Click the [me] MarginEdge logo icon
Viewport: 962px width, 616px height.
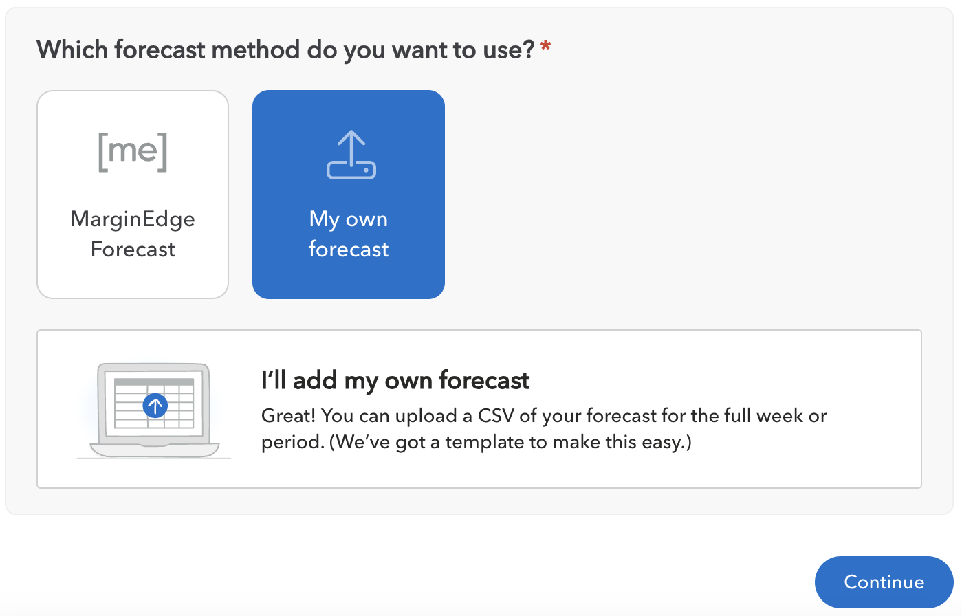click(x=133, y=151)
